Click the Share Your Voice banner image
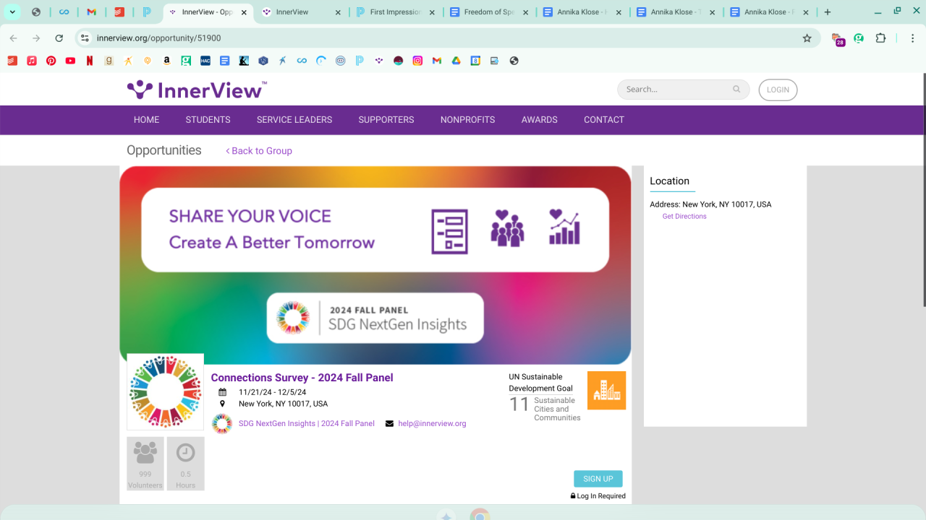 (375, 265)
